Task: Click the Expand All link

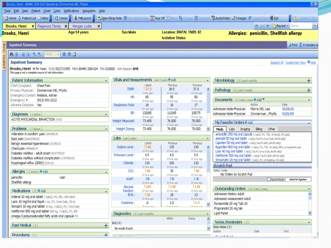Action: [277, 62]
